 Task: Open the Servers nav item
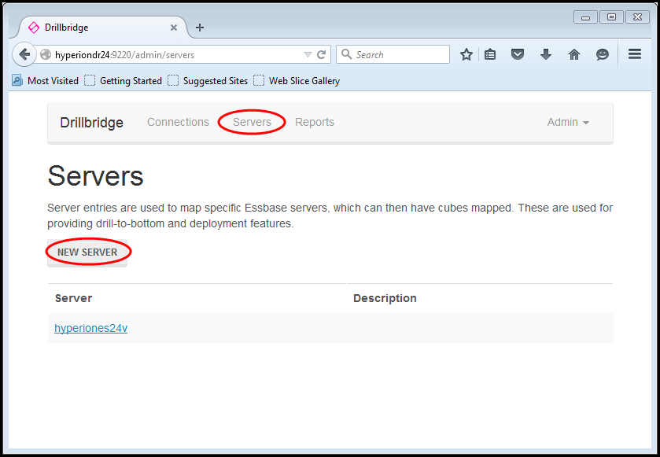(252, 122)
